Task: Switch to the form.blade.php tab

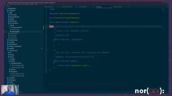Action: (118, 7)
